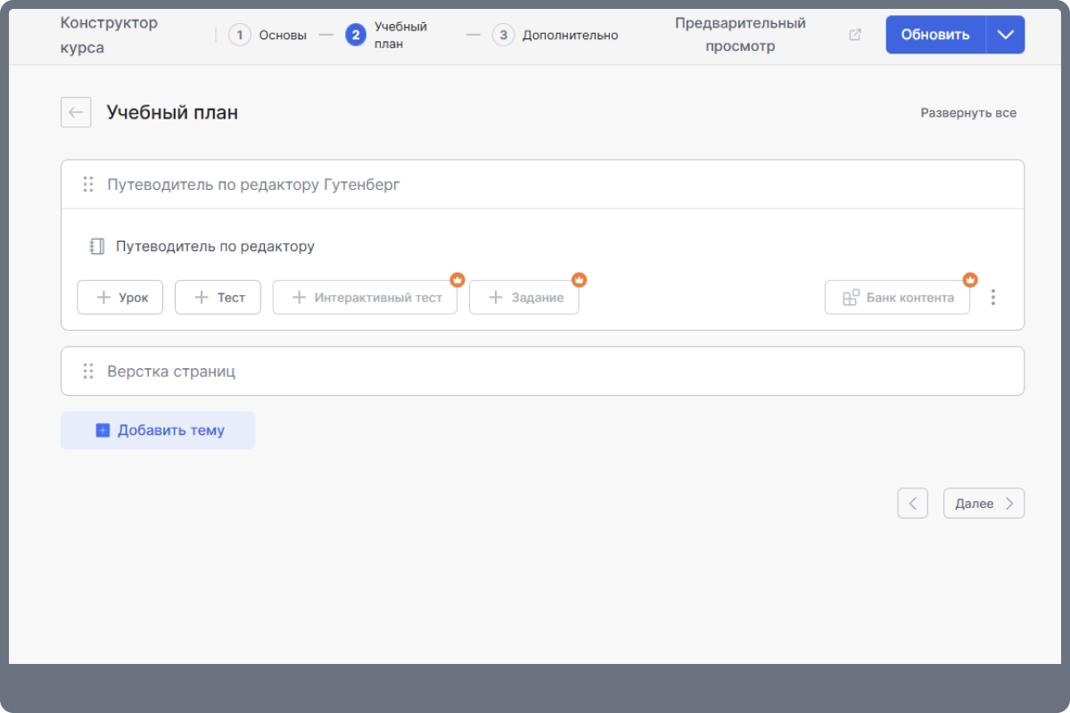The height and width of the screenshot is (713, 1070).
Task: Click the Обновить button
Action: pyautogui.click(x=935, y=35)
